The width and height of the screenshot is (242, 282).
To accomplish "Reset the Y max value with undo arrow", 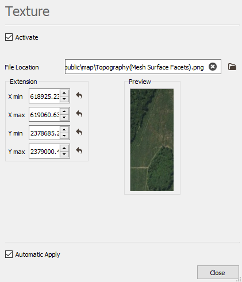I will (x=79, y=150).
